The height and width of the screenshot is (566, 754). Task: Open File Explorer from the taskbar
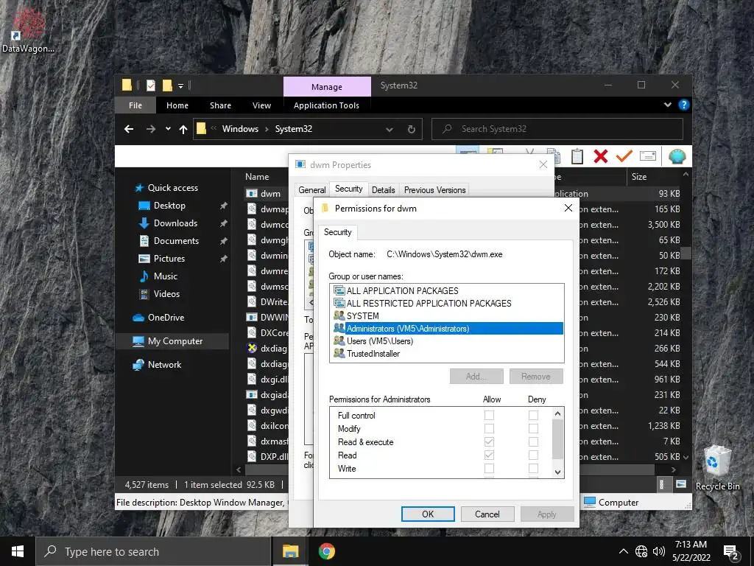(x=290, y=551)
